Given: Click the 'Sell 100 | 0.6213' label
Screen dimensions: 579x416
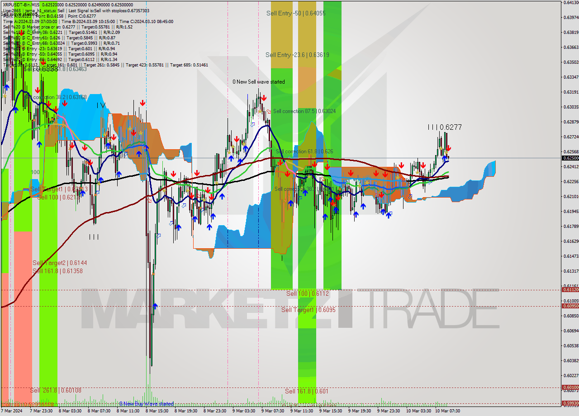Looking at the screenshot, I should click(x=58, y=197).
